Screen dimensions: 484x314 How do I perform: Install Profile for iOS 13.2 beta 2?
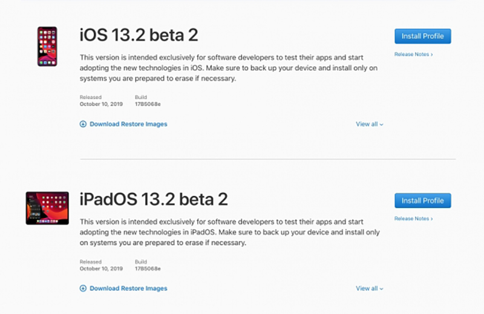click(x=422, y=36)
